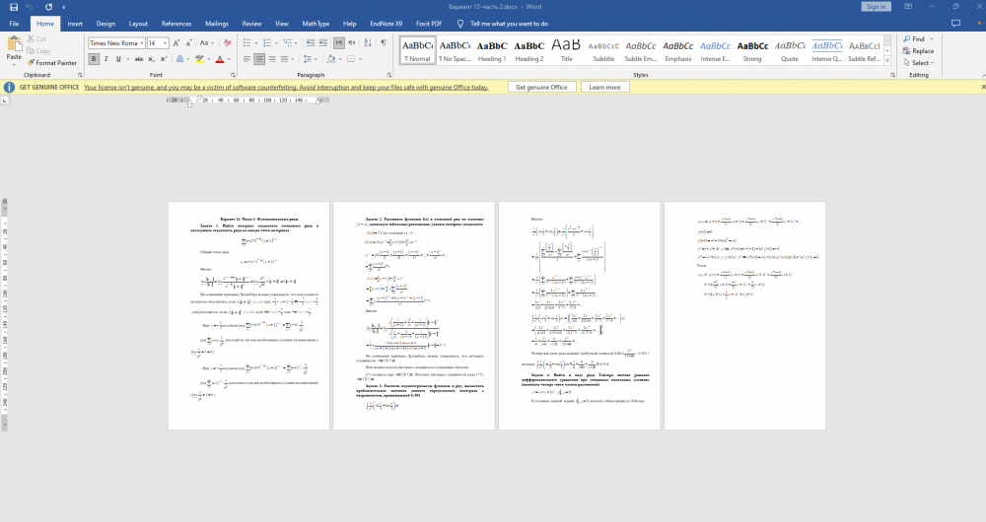Increase the paragraph indent

(322, 42)
